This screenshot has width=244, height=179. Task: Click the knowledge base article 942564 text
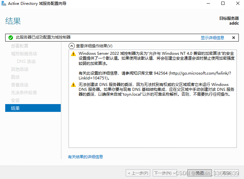point(155,76)
